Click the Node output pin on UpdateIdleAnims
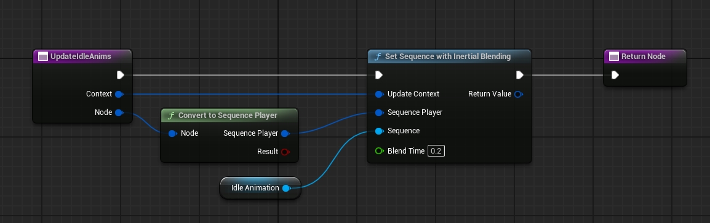Viewport: 710px width, 223px height. pos(119,112)
